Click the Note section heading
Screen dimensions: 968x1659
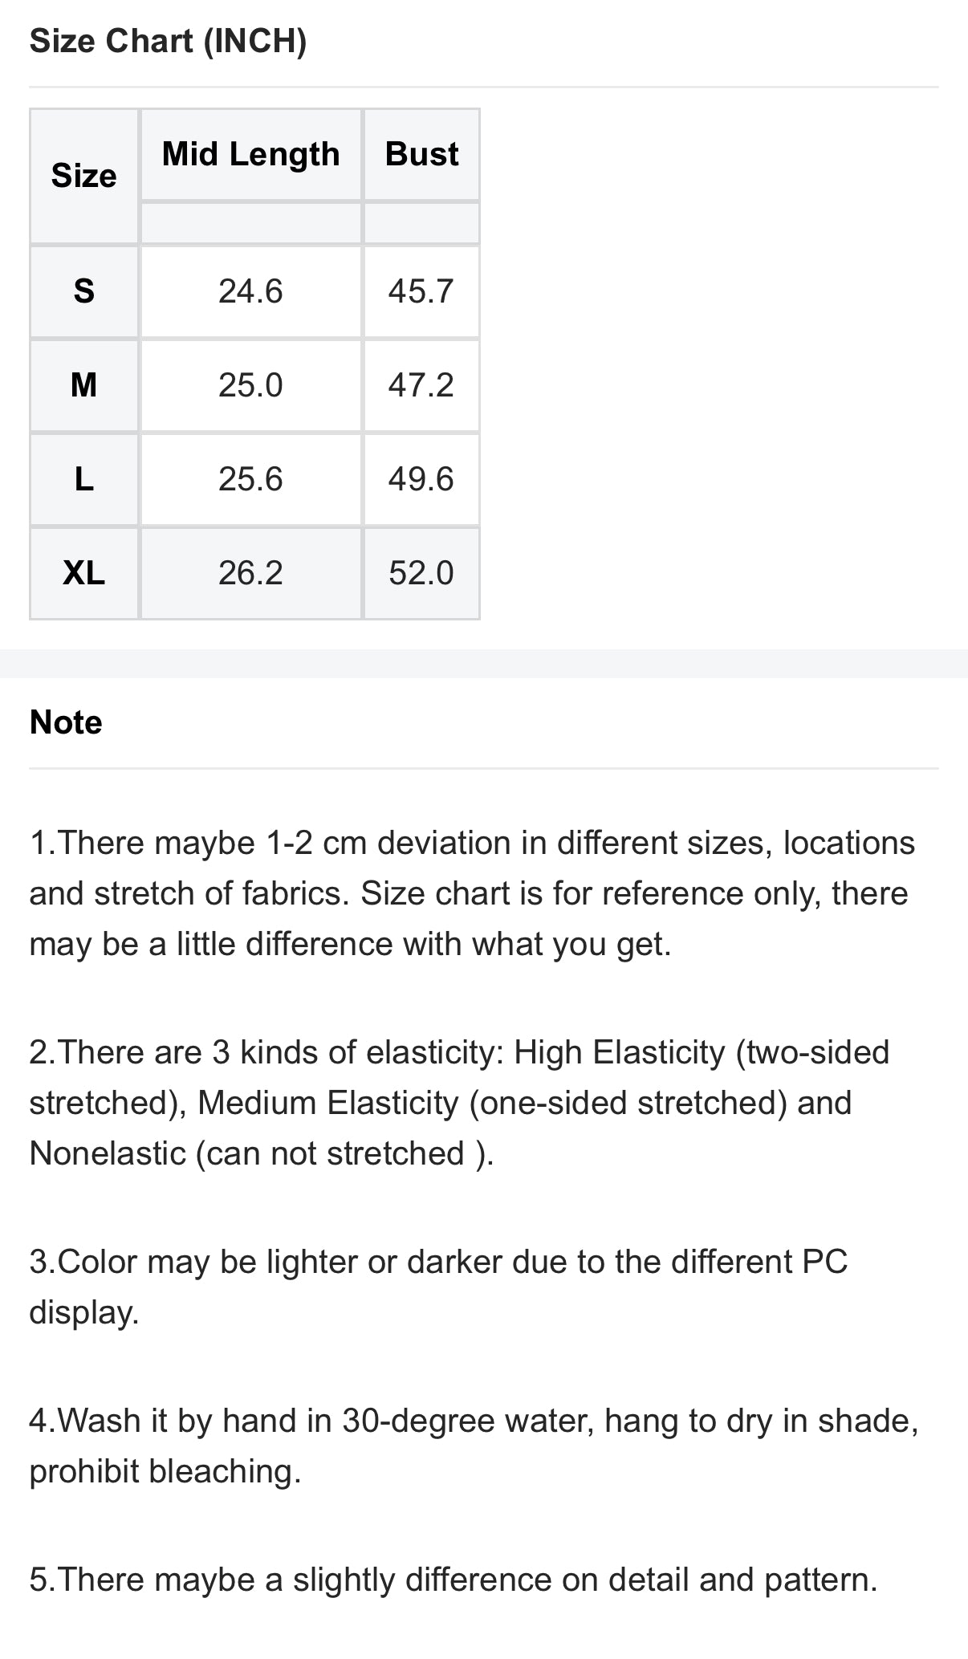[66, 722]
